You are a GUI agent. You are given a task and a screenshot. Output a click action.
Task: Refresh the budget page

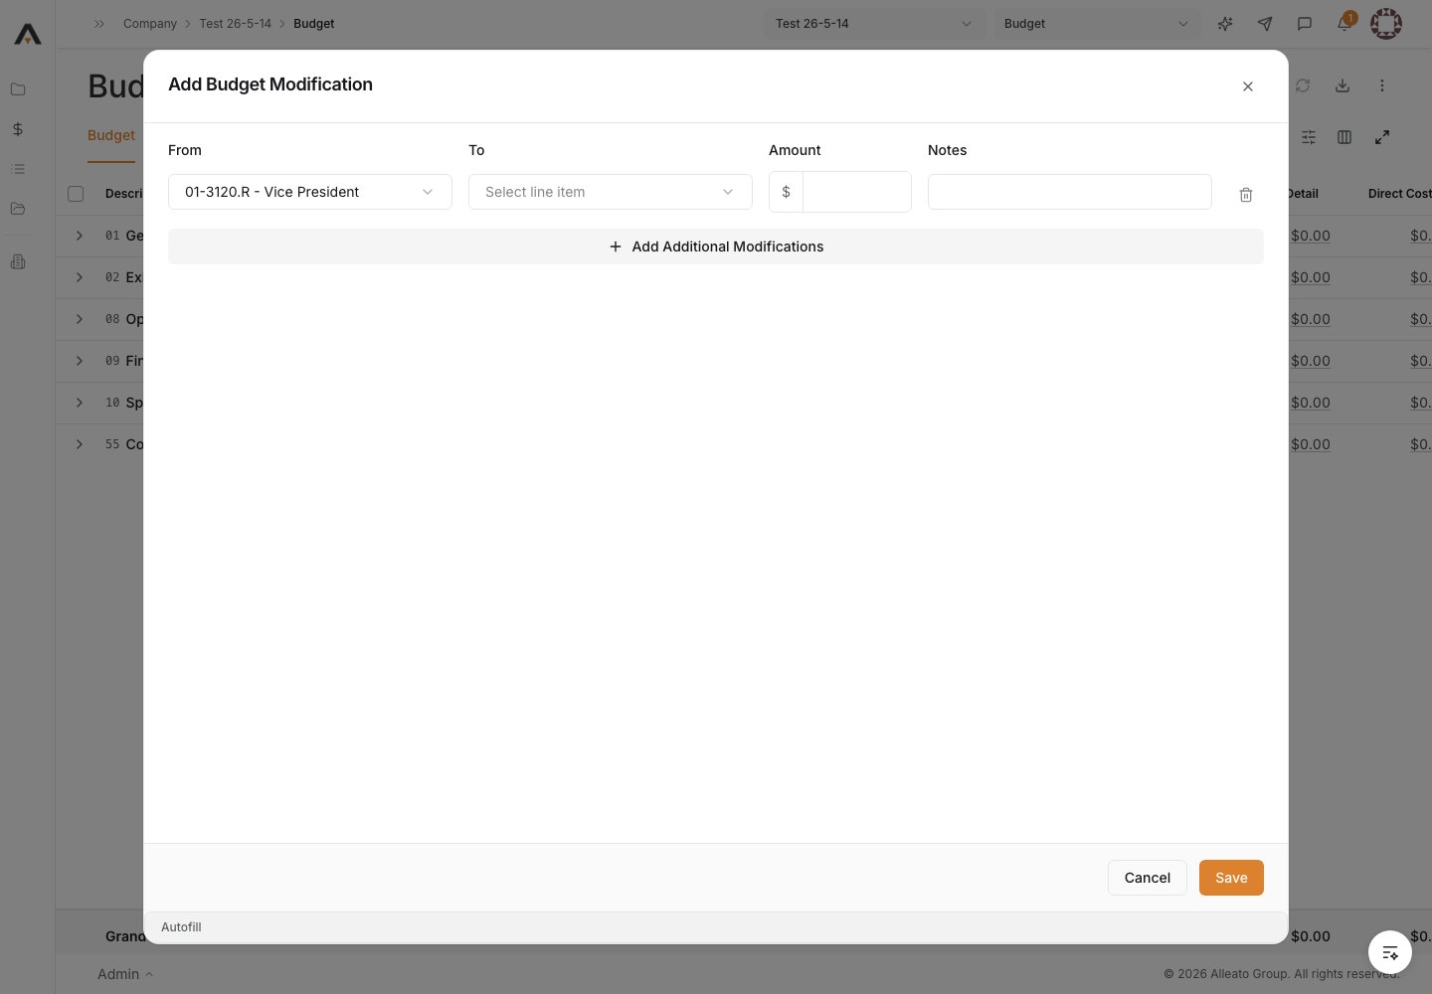click(1303, 85)
